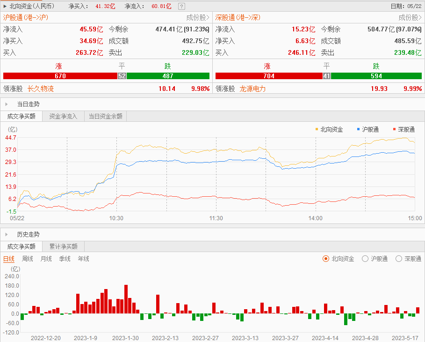Screen dimensions: 425x342
Task: Click the yellow 北向资金 legend marker
Action: pos(317,129)
